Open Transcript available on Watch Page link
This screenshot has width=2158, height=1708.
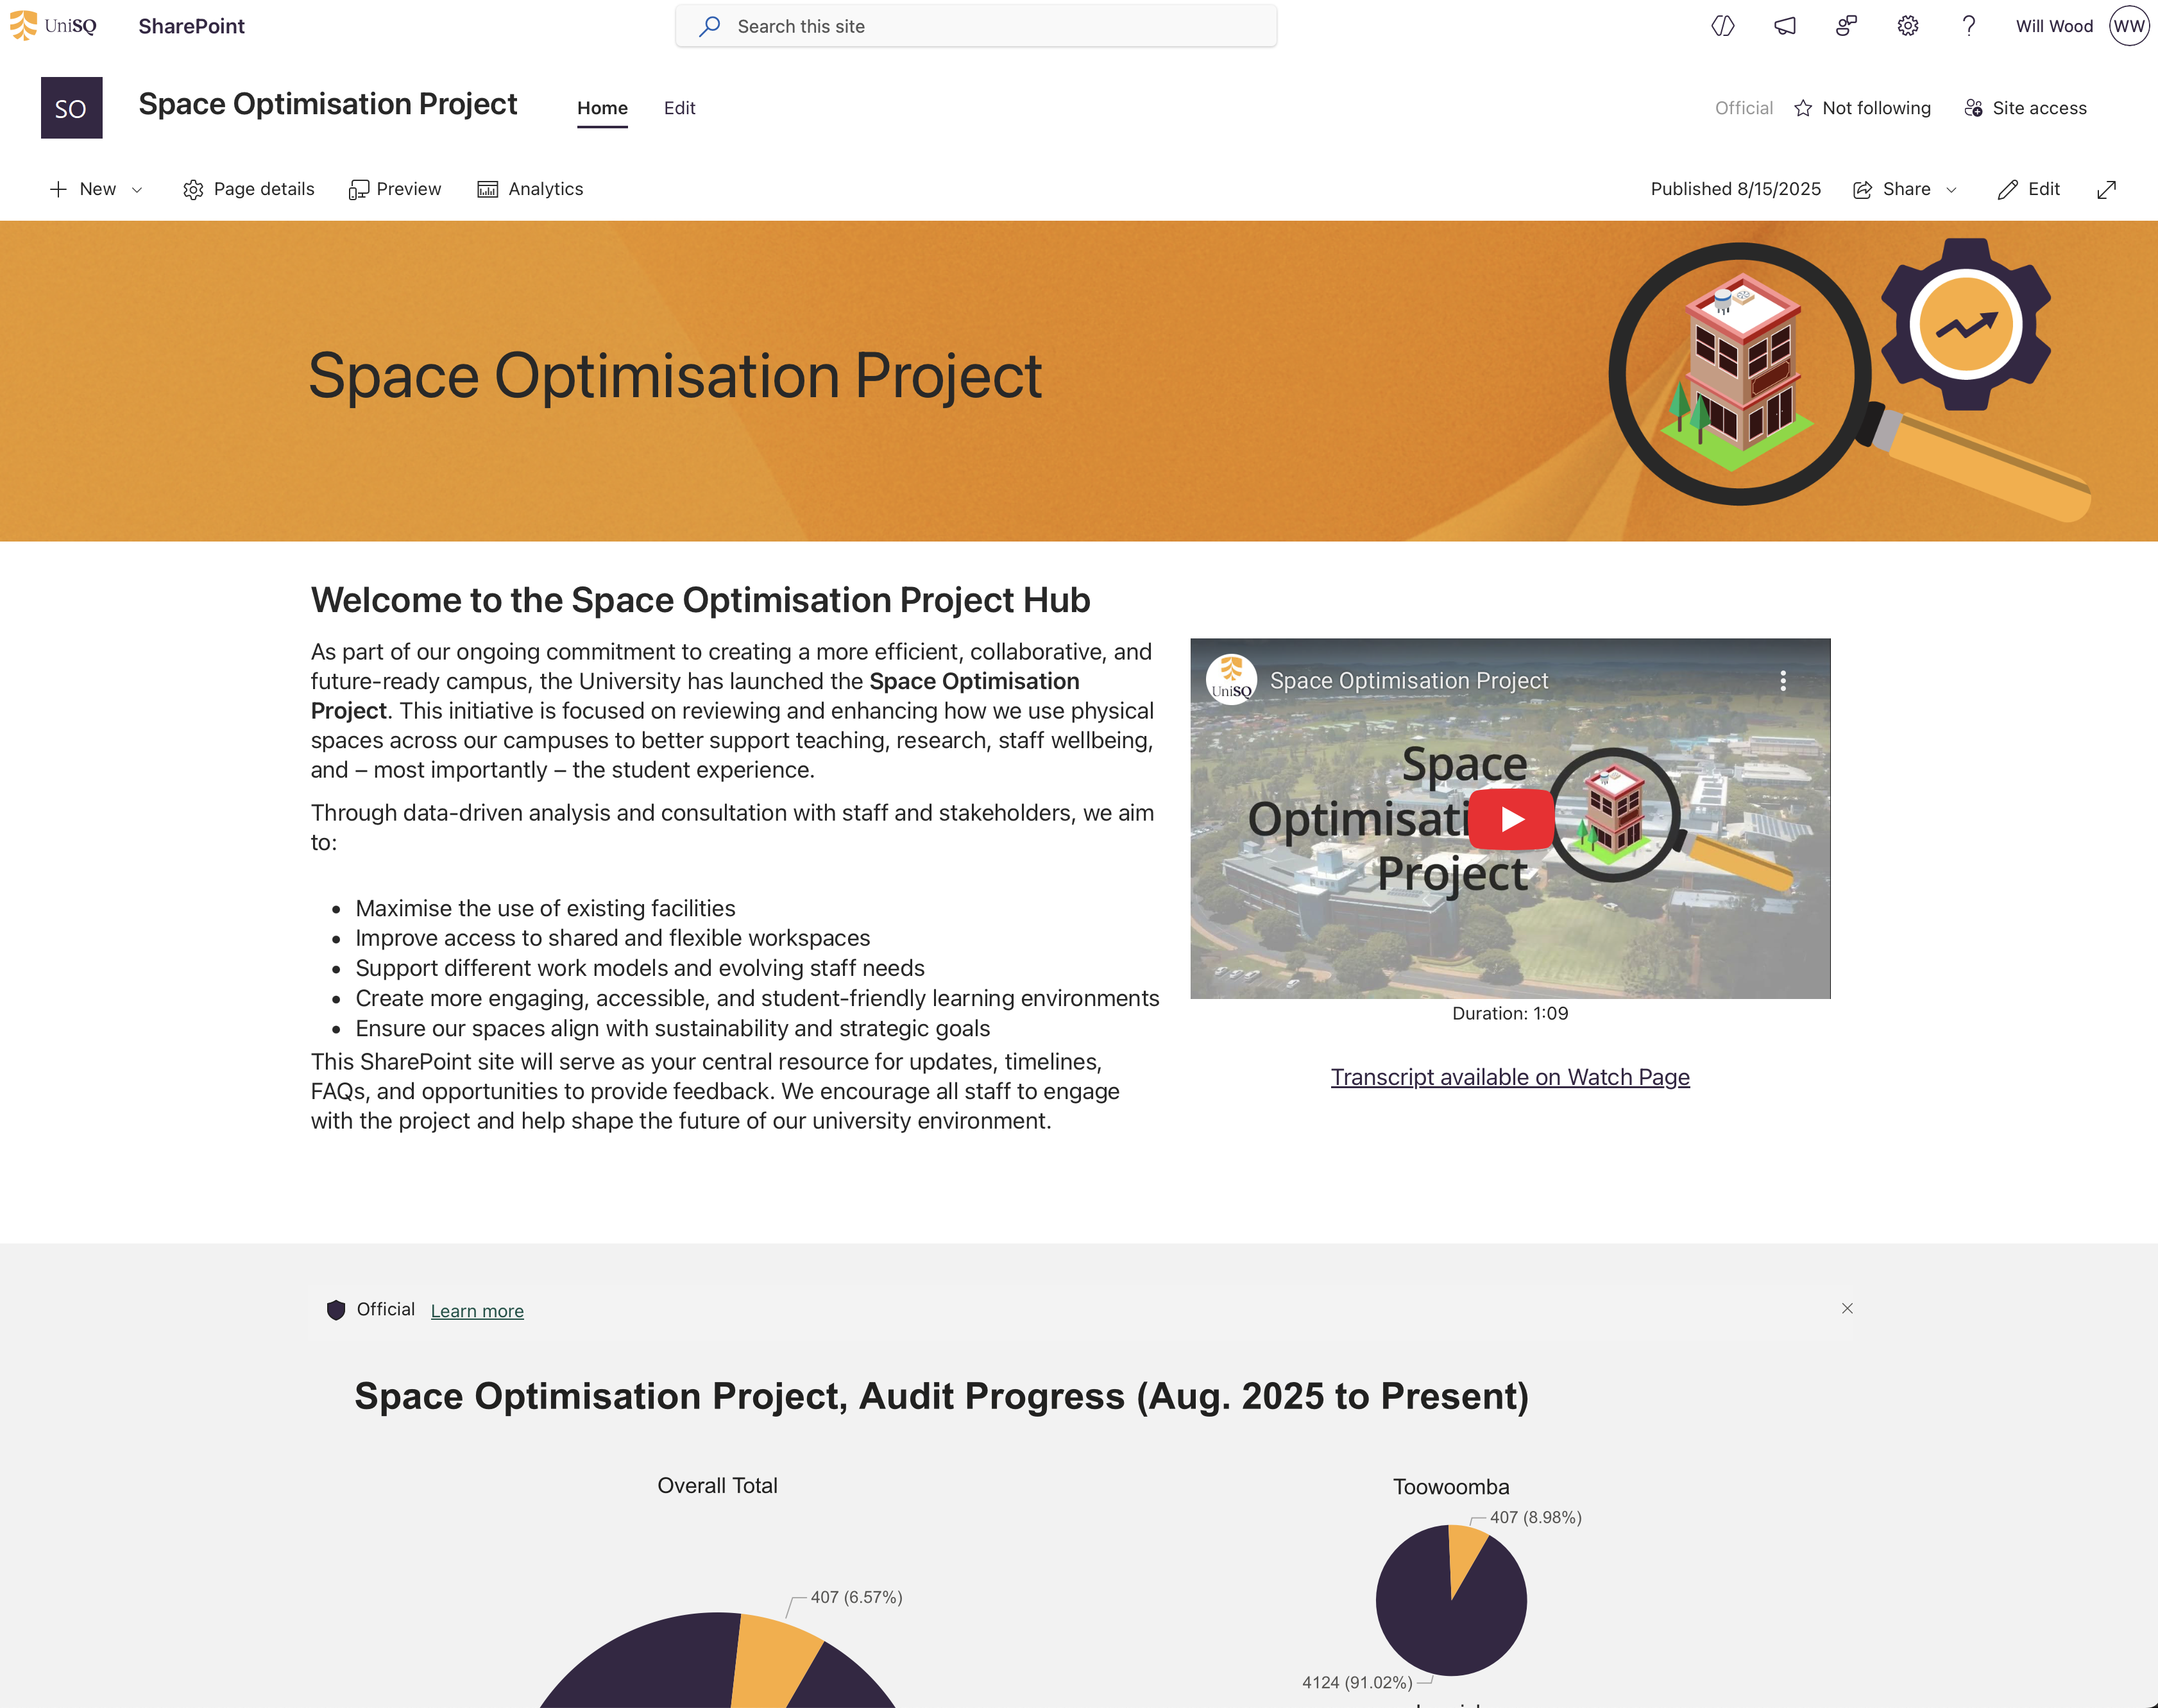1509,1077
